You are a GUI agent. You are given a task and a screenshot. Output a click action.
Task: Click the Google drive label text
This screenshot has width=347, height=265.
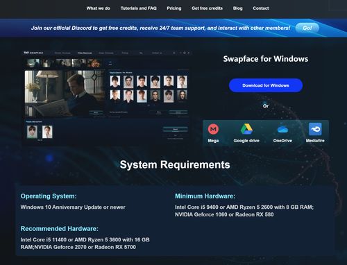[246, 141]
